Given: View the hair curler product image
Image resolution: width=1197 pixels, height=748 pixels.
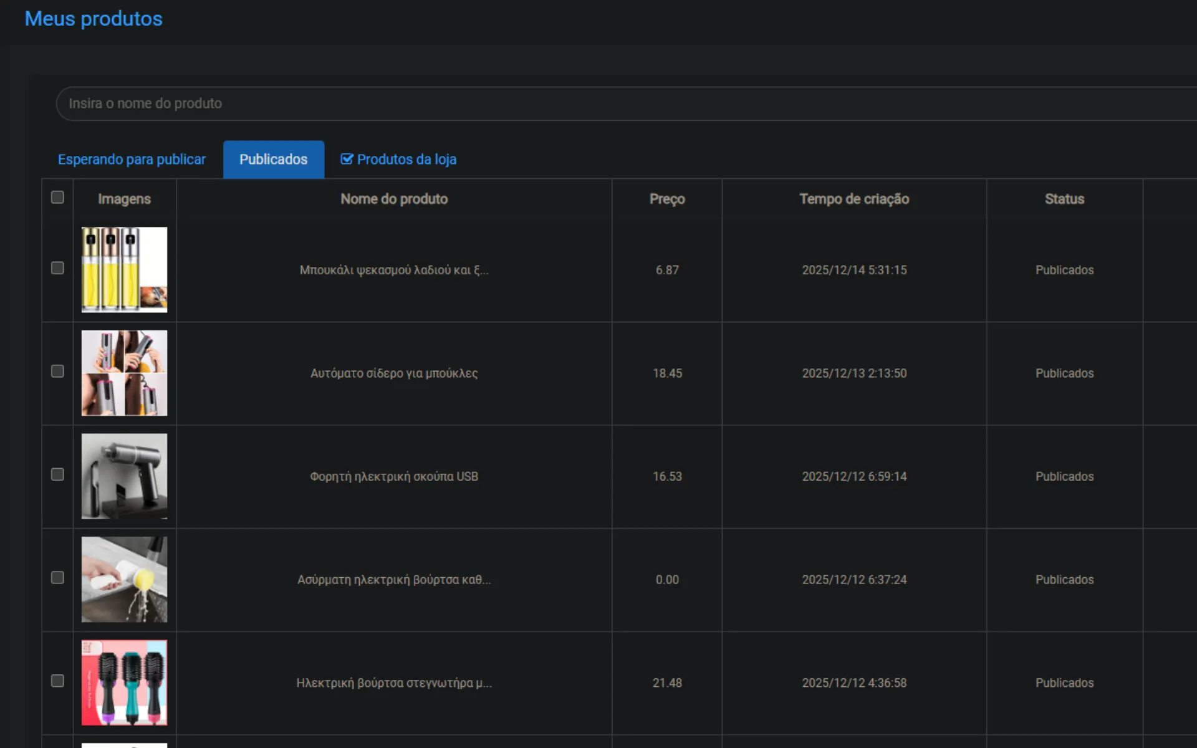Looking at the screenshot, I should [x=125, y=373].
